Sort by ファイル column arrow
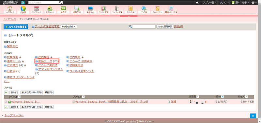This screenshot has height=123, width=261. pyautogui.click(x=84, y=97)
